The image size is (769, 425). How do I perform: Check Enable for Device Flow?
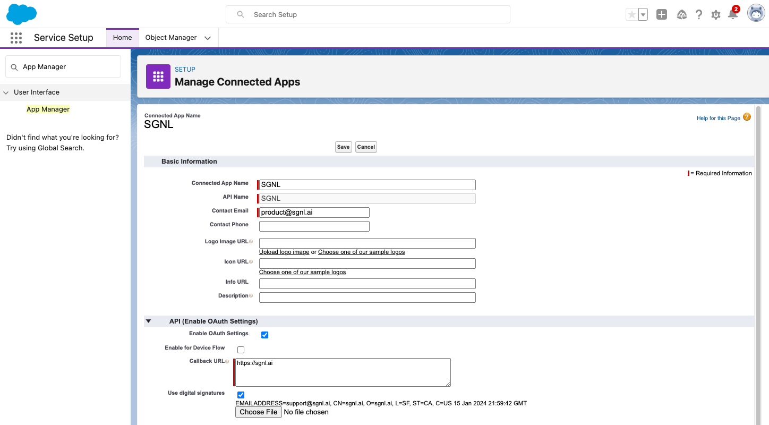pyautogui.click(x=241, y=350)
